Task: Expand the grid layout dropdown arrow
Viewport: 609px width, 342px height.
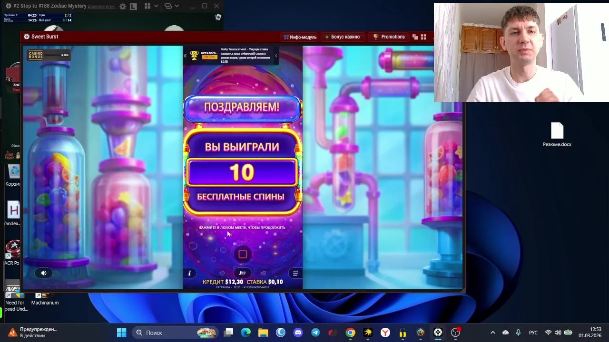Action: [156, 6]
